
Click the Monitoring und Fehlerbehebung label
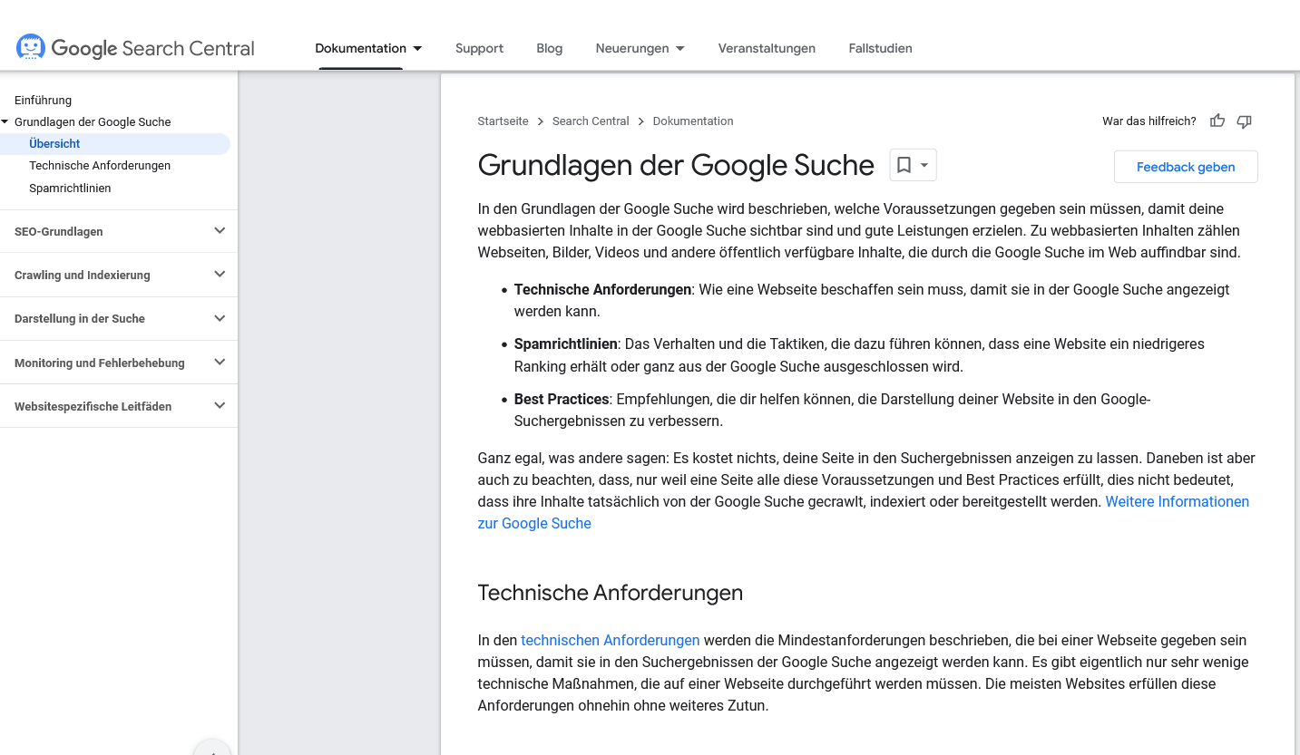tap(100, 363)
